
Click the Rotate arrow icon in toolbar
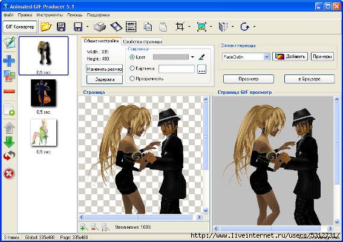[x=244, y=27]
